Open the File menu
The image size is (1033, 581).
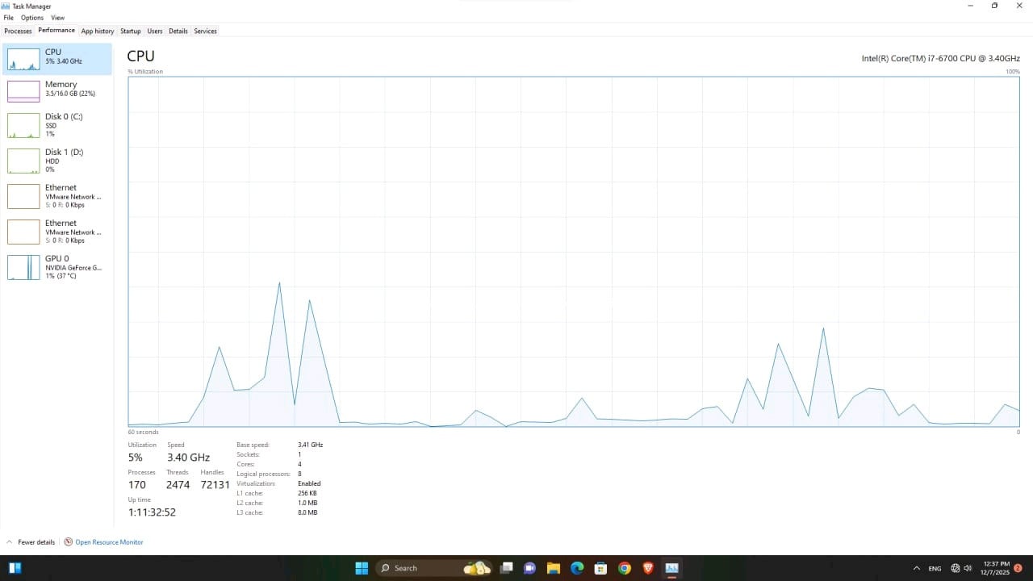[x=9, y=18]
